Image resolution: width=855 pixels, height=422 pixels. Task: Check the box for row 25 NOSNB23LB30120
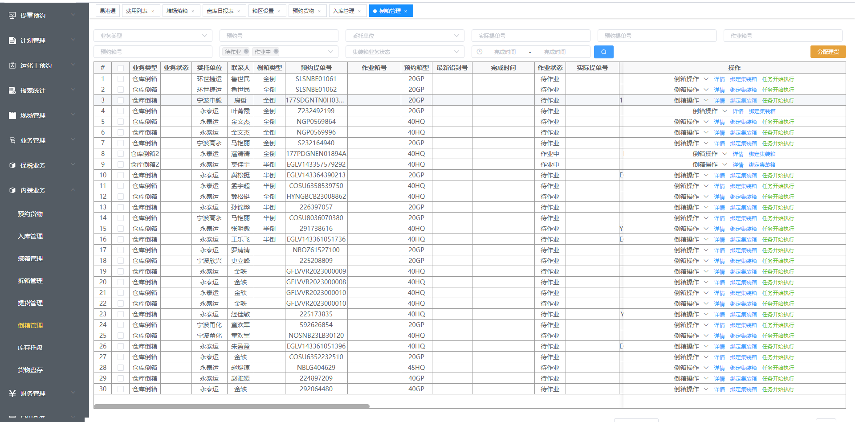point(121,336)
